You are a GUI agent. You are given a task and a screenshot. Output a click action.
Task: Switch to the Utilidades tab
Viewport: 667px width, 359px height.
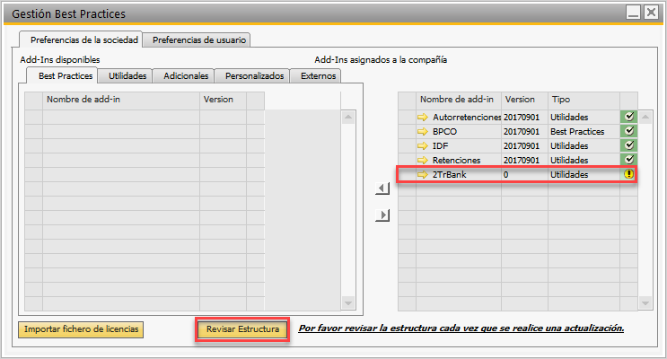[127, 76]
